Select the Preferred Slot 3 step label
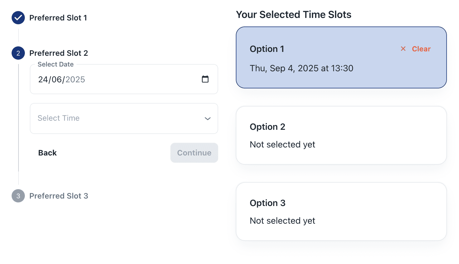 [x=59, y=196]
